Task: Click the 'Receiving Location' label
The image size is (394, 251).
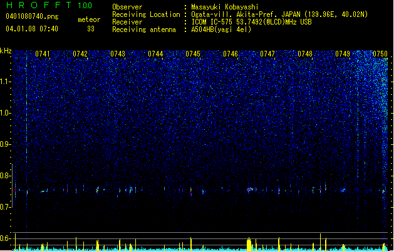Action: coord(146,14)
